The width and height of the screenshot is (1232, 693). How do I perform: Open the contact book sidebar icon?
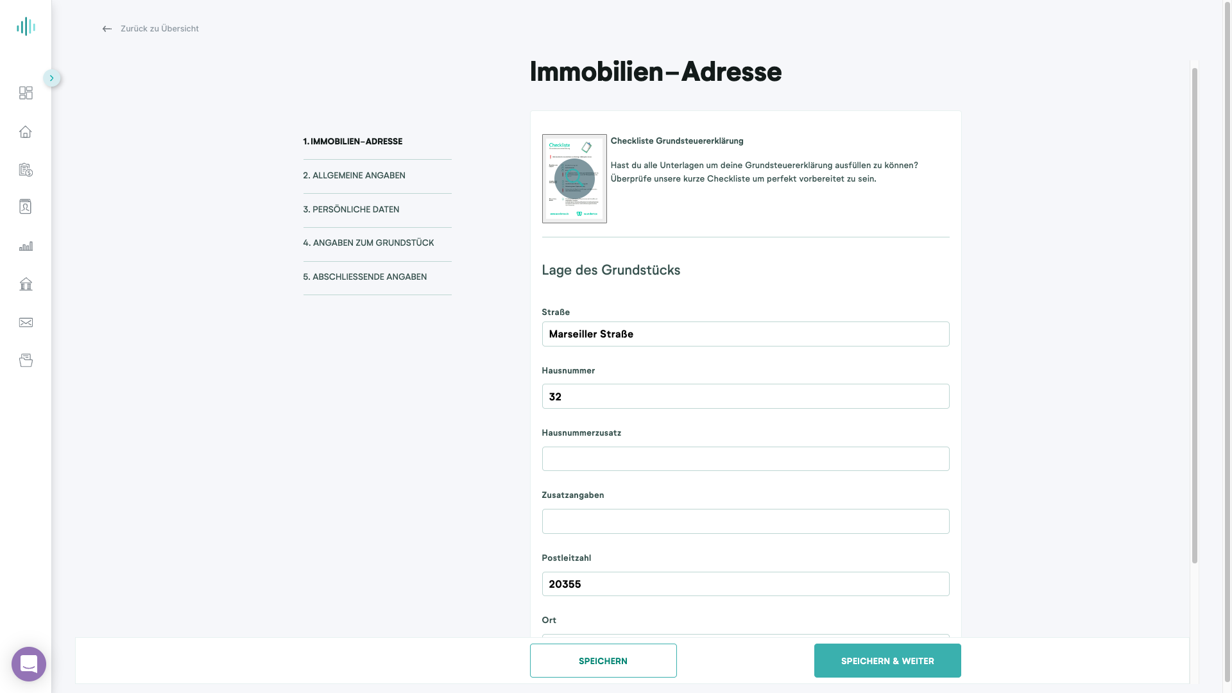(x=26, y=207)
